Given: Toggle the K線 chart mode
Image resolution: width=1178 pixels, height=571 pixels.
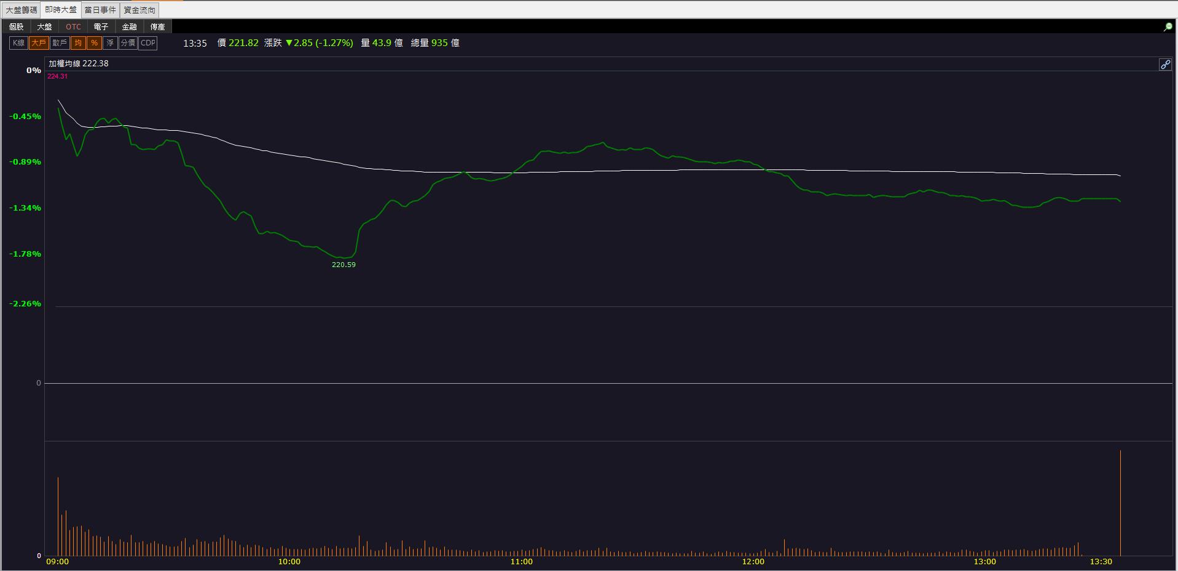Looking at the screenshot, I should point(18,43).
